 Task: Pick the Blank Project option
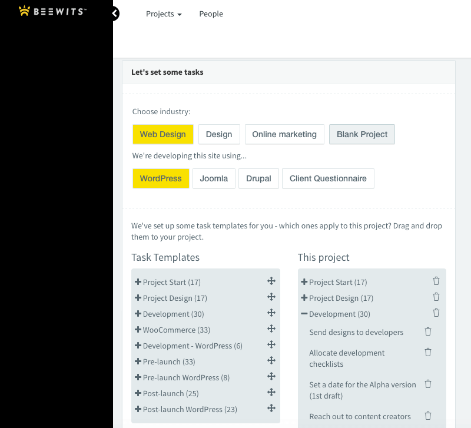point(362,134)
